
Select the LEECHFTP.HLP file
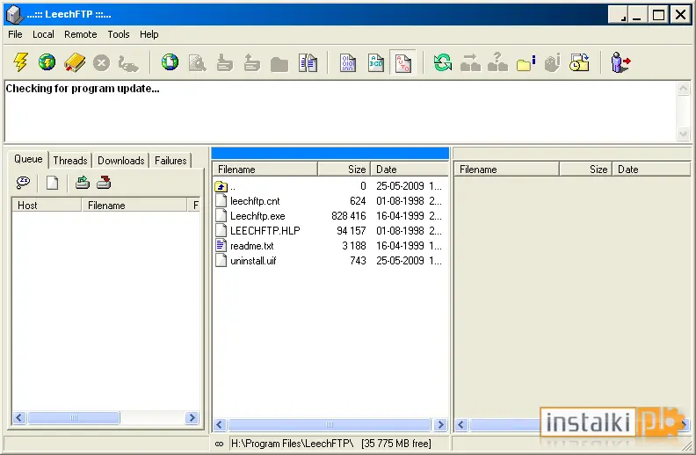257,231
